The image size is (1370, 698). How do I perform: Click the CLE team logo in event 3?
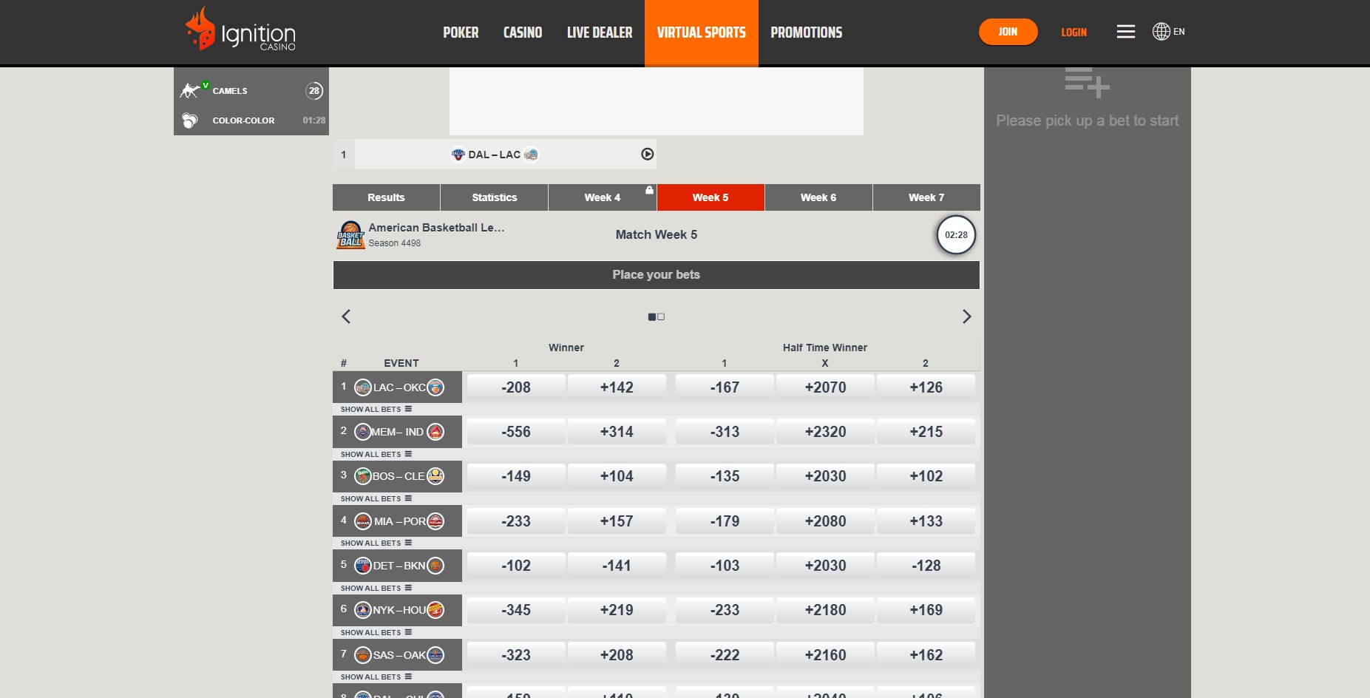click(x=435, y=476)
